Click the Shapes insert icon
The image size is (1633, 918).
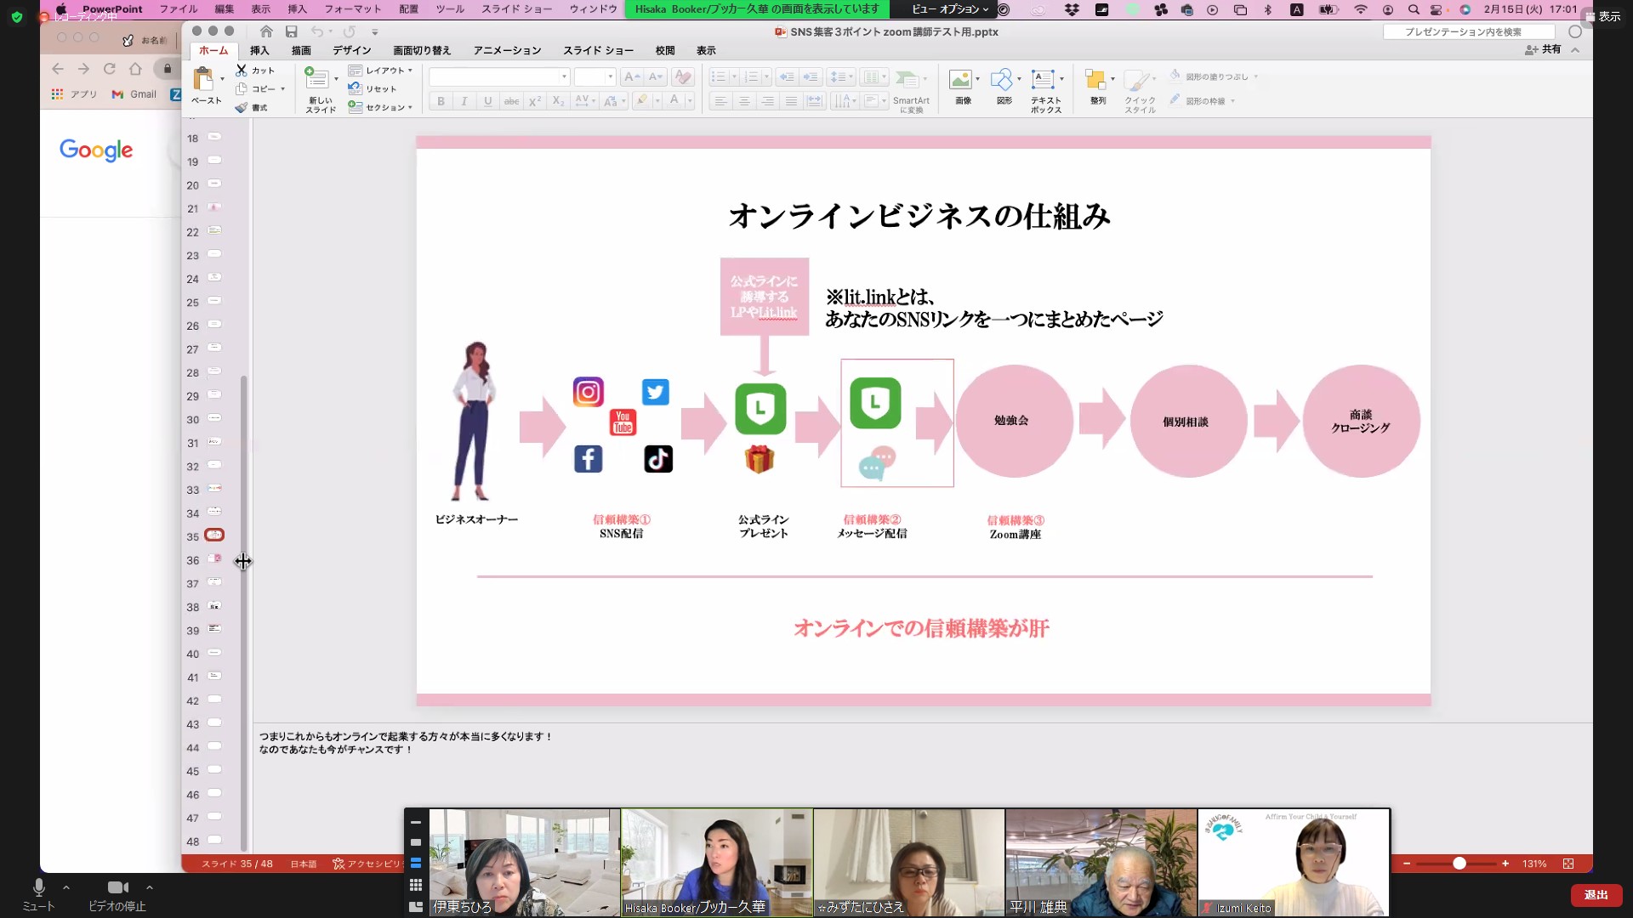point(1002,80)
